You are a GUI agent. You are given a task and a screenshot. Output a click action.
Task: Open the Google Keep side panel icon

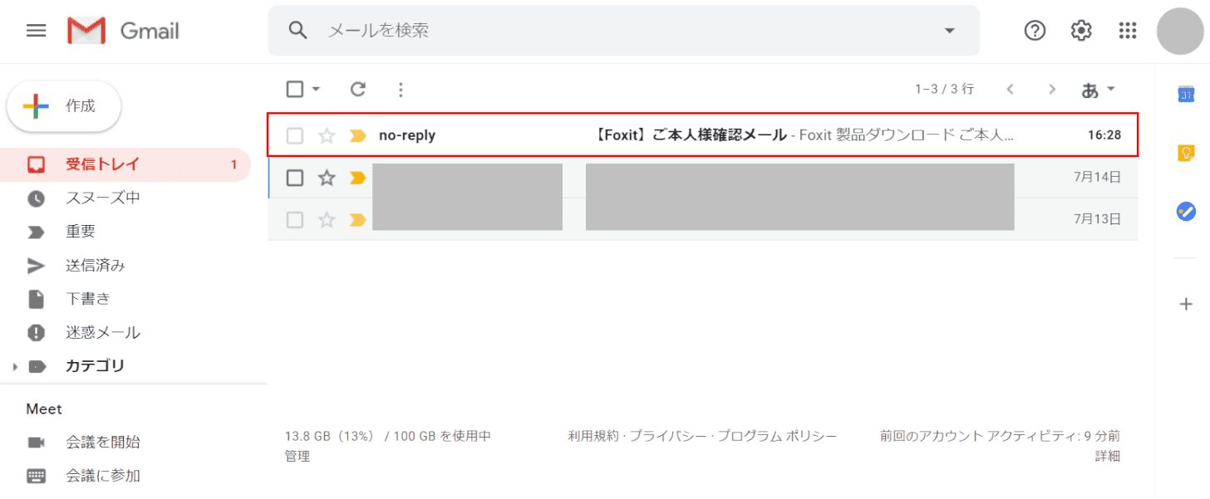[x=1186, y=153]
